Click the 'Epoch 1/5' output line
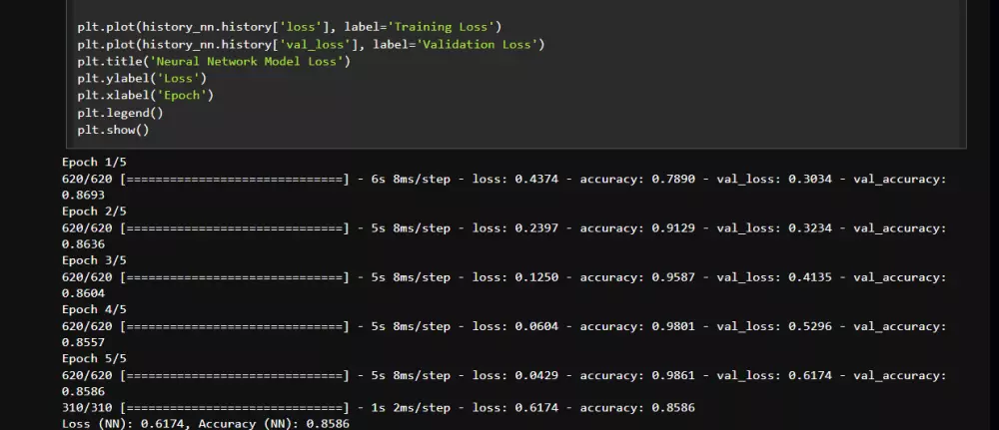Screen dimensions: 999x430 94,162
